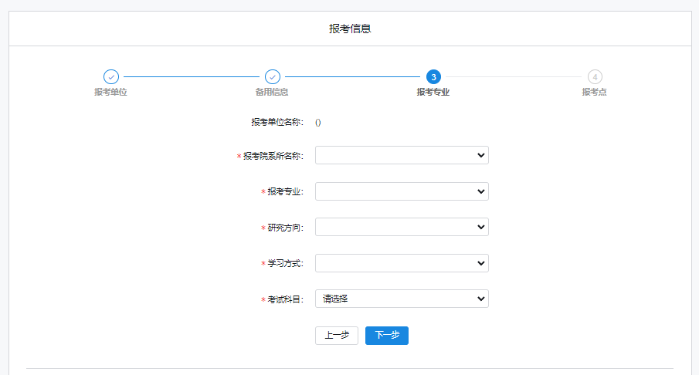Viewport: 699px width, 375px height.
Task: Go to the 报考单位 step label
Action: pos(110,93)
